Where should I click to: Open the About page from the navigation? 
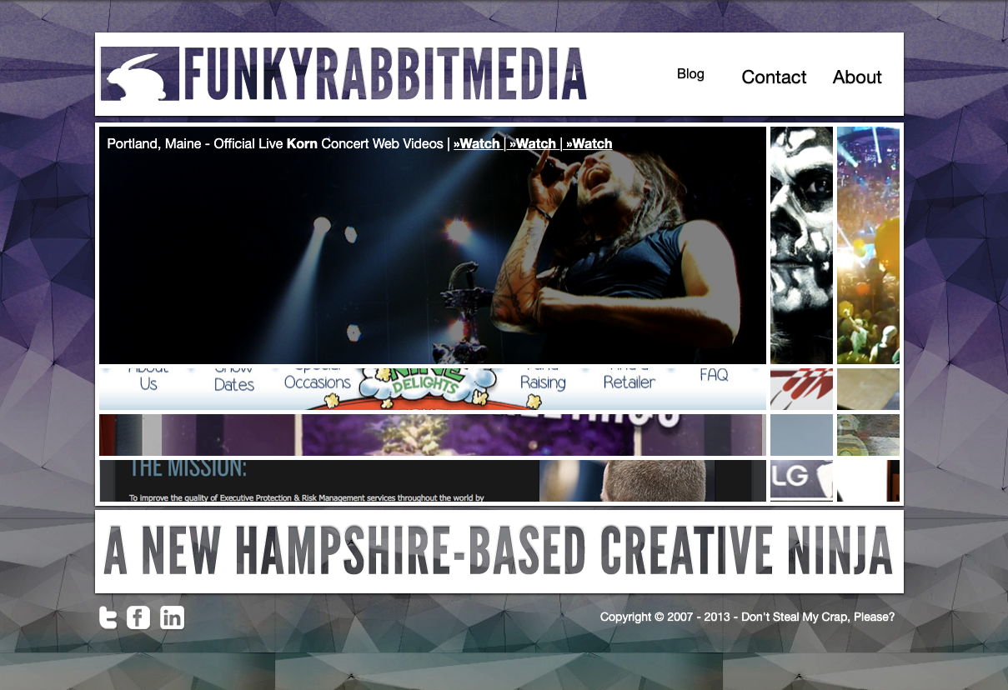point(857,77)
